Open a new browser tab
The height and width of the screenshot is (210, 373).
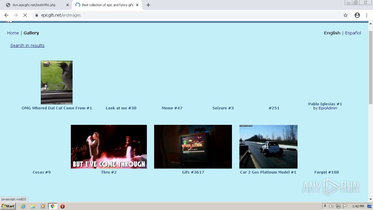pos(148,5)
